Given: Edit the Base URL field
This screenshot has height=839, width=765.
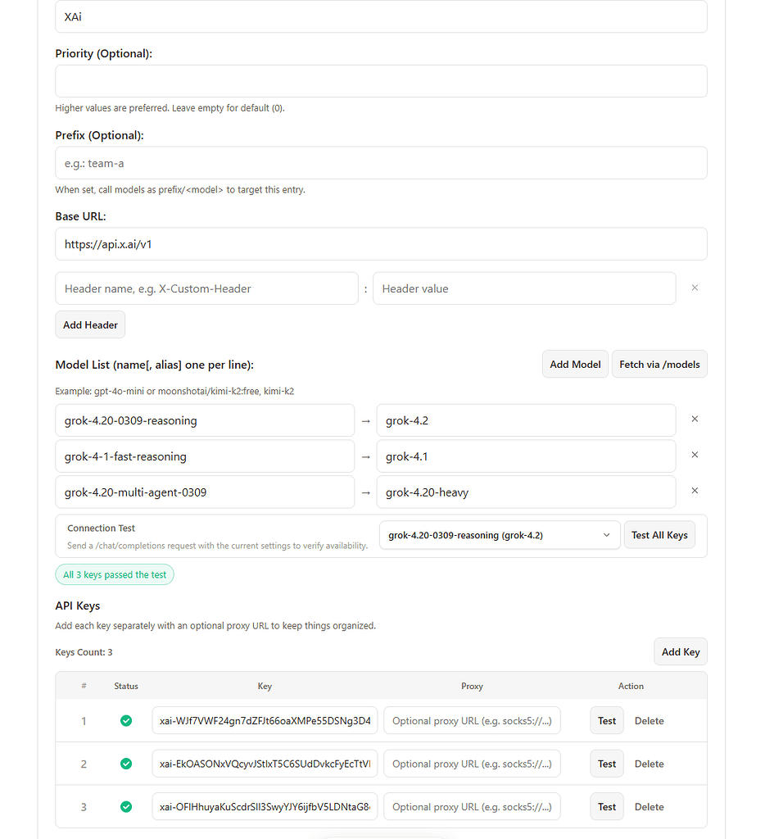Looking at the screenshot, I should pos(381,244).
